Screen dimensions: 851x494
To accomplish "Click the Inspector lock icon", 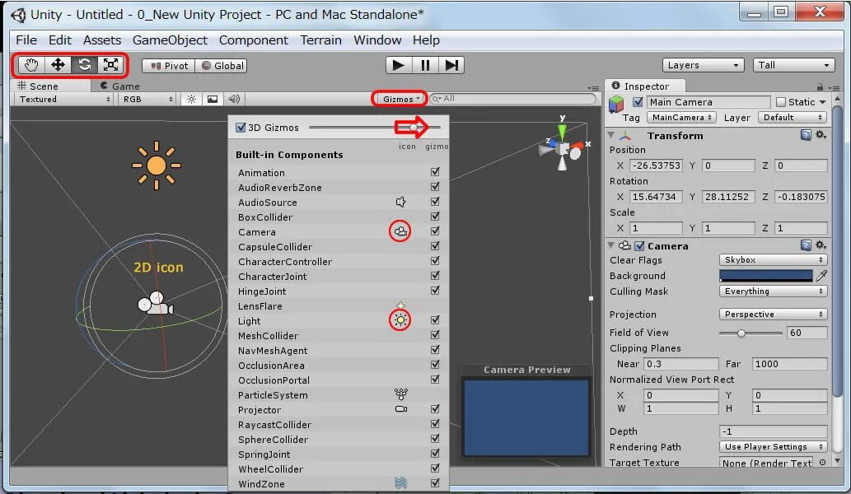I will 820,86.
